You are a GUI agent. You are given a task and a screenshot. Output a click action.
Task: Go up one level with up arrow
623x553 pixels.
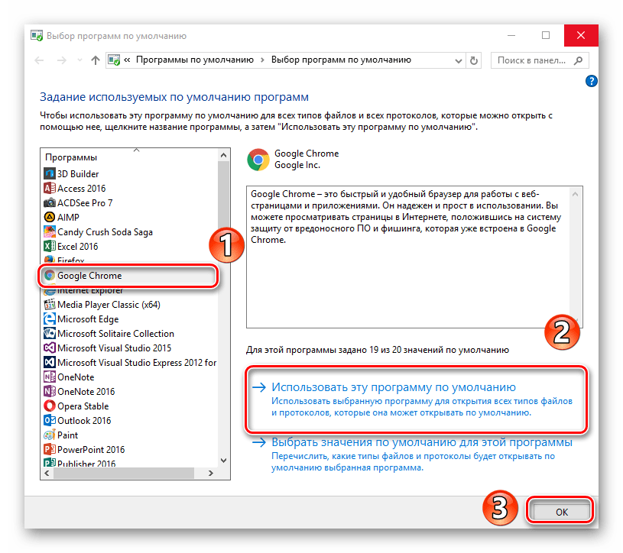click(x=95, y=60)
